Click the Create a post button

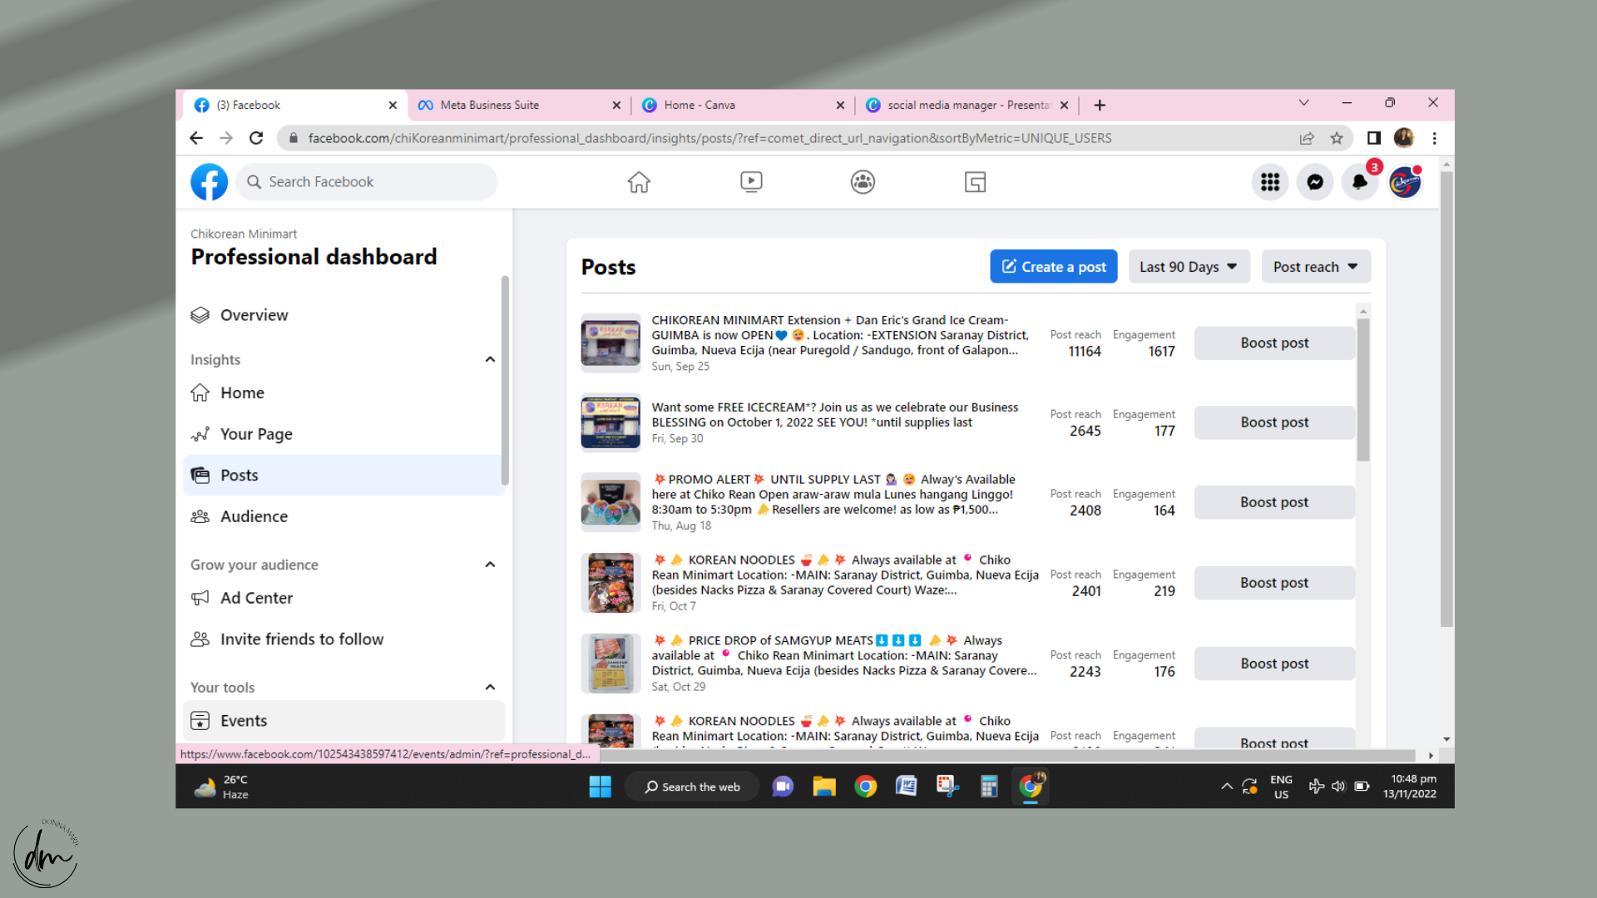tap(1053, 267)
